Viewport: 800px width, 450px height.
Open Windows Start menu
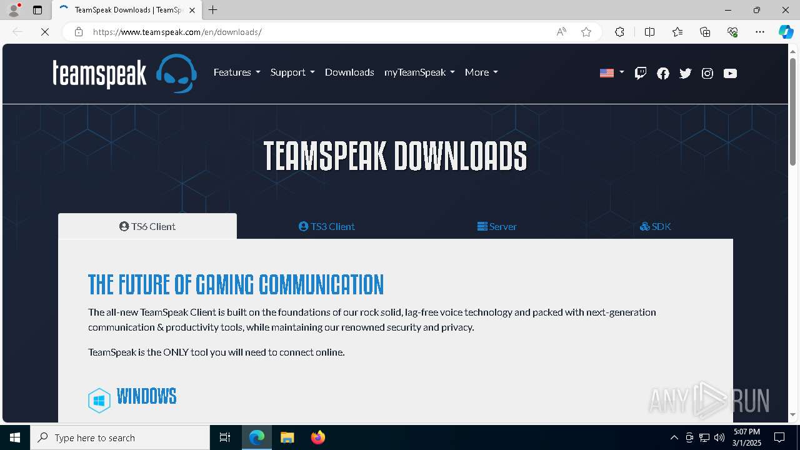(15, 437)
